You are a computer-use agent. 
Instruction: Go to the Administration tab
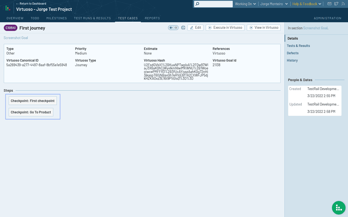coord(327,18)
